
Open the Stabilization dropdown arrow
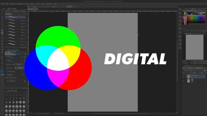point(22,75)
